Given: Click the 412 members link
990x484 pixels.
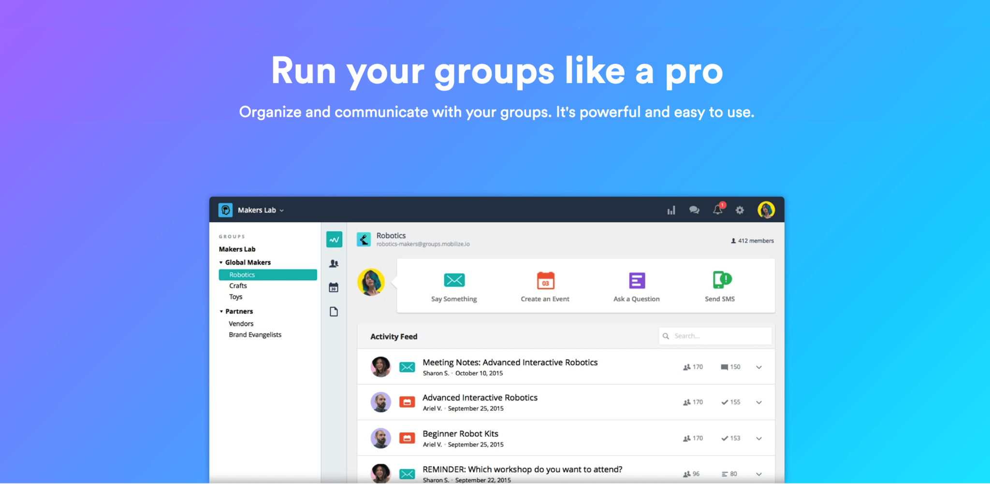Looking at the screenshot, I should tap(752, 241).
